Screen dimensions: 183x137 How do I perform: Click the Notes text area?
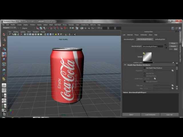coord(150,103)
